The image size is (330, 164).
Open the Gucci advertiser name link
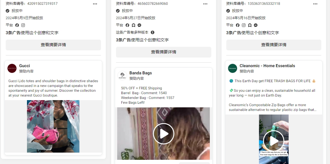24,66
